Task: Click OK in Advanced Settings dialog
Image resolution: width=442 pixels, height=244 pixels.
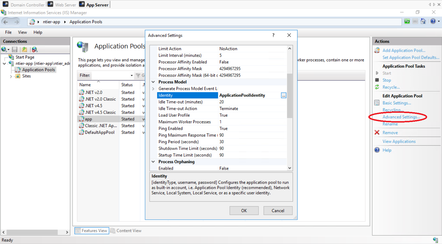Action: coord(244,211)
